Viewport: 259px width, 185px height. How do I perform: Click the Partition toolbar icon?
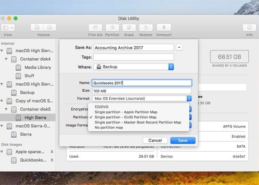tap(112, 27)
